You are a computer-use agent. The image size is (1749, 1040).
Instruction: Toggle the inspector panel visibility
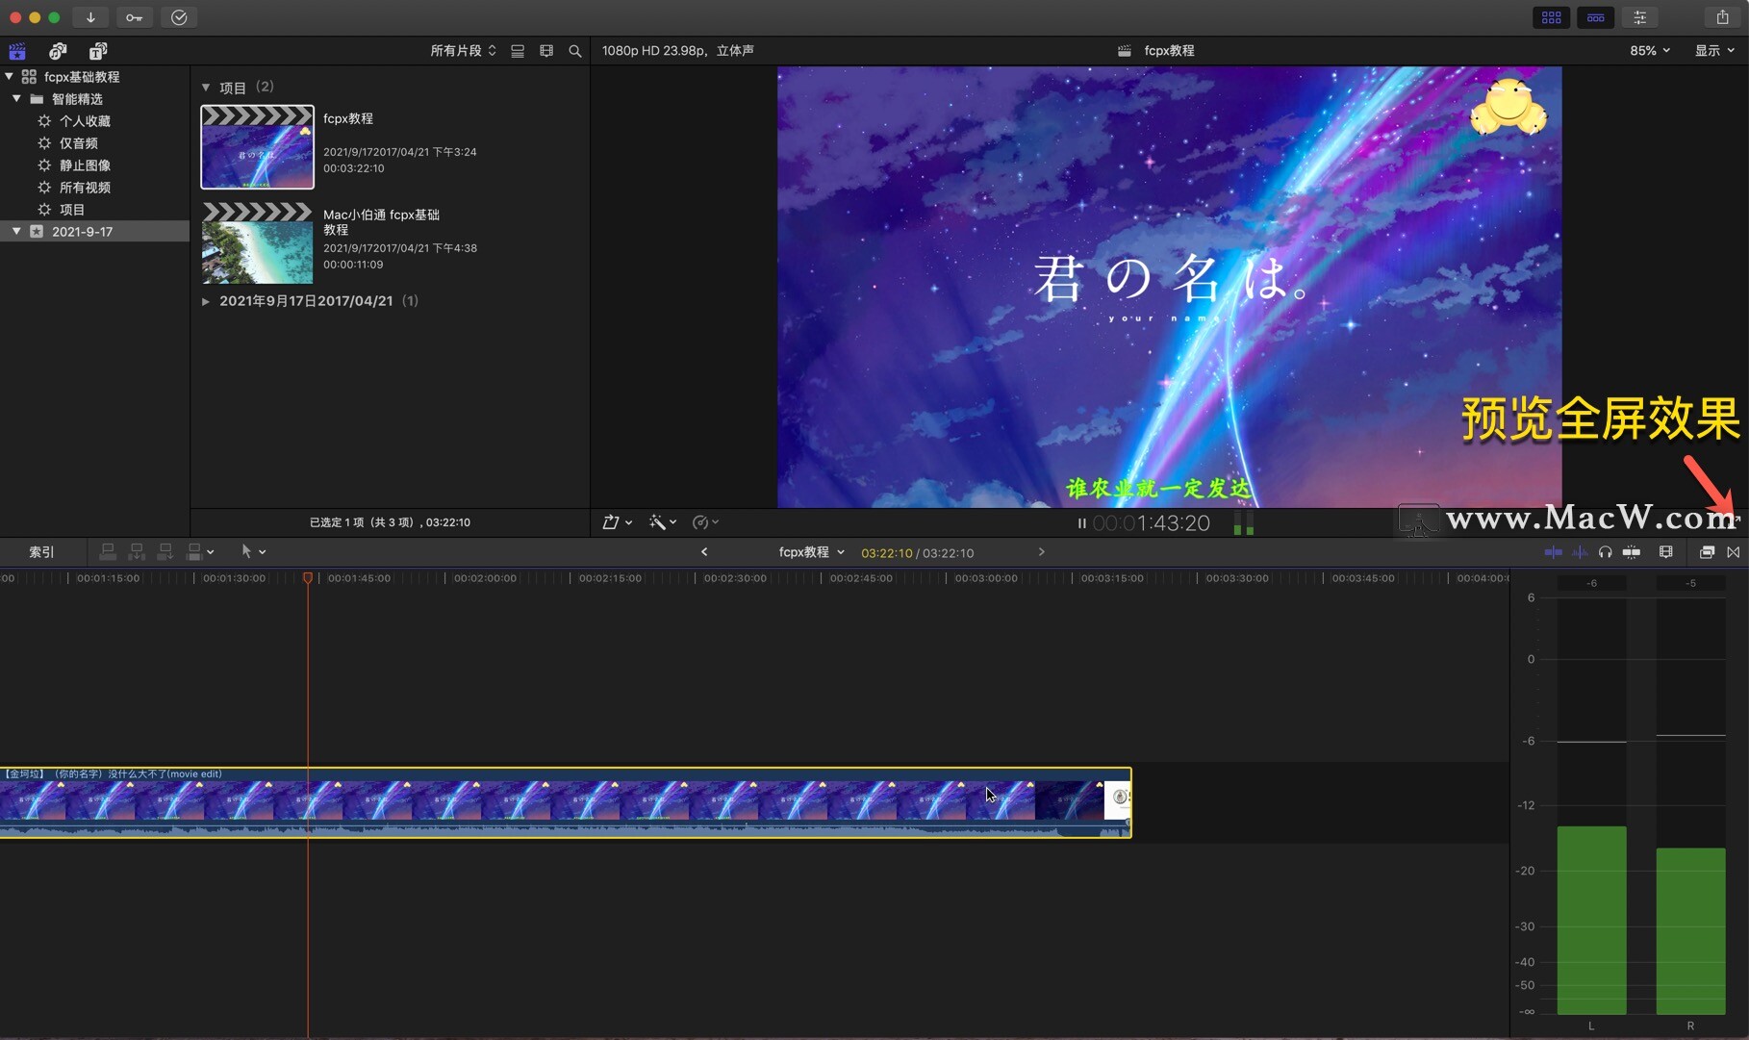click(x=1639, y=17)
